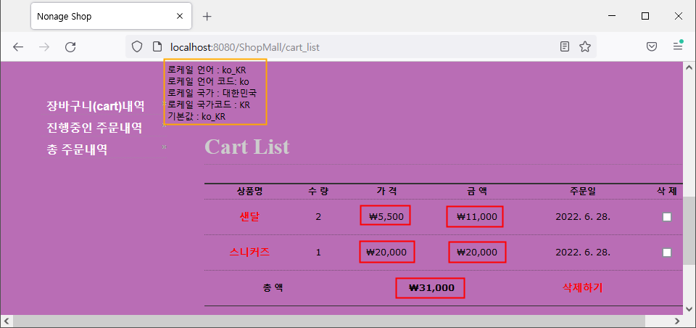Click the 상품명 column header
The image size is (696, 328).
250,192
